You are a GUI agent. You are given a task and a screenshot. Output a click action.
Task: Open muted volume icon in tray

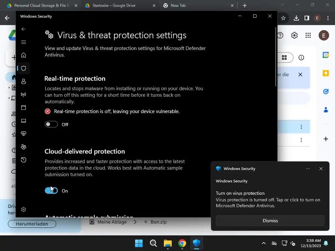293,243
